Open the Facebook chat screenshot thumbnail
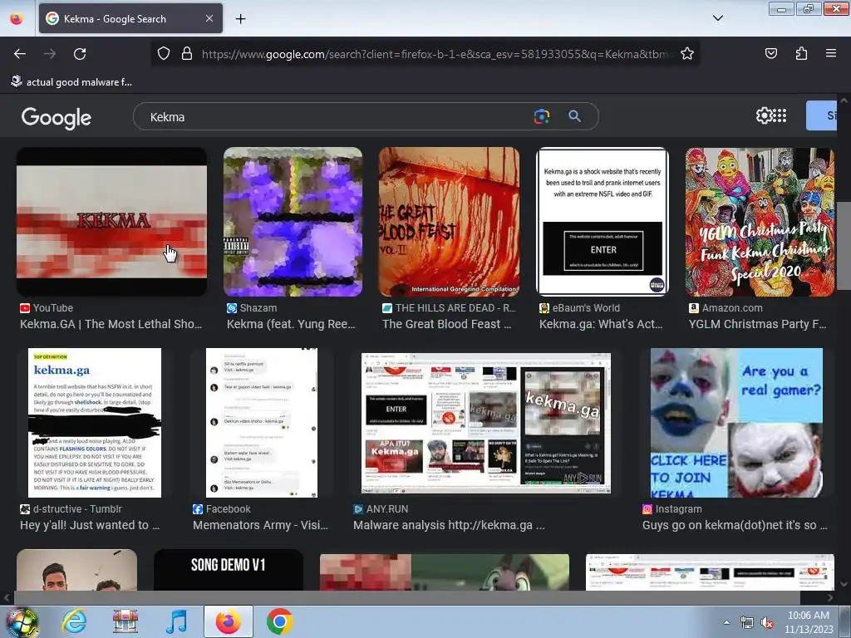Image resolution: width=851 pixels, height=638 pixels. coord(262,423)
